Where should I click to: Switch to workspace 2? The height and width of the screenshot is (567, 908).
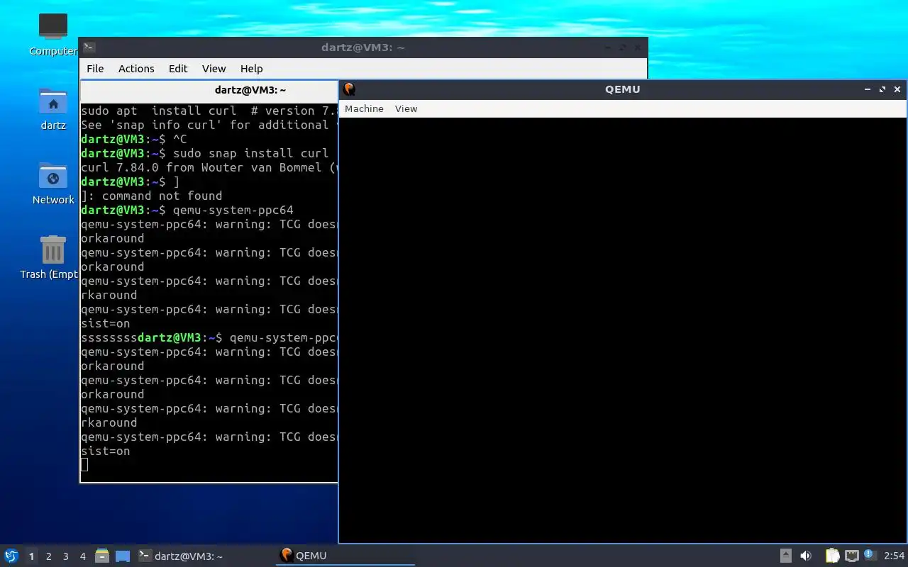pos(48,556)
